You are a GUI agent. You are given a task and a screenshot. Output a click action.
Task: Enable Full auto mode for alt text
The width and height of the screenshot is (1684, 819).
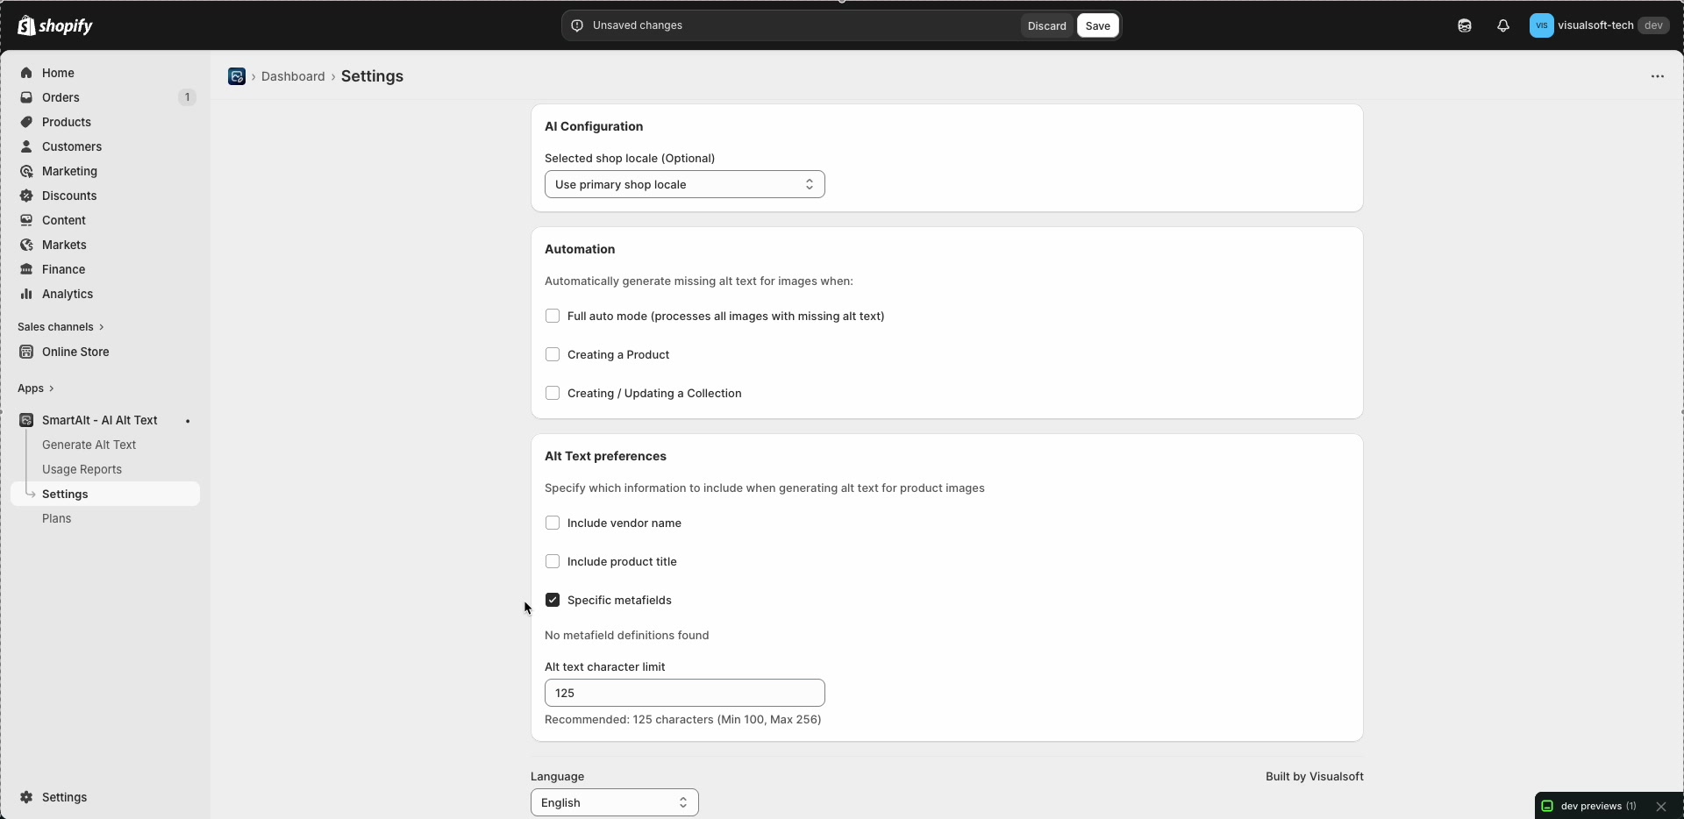[x=553, y=316]
